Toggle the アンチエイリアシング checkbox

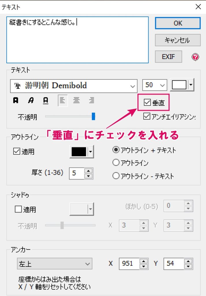[x=146, y=116]
